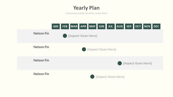The width and height of the screenshot is (173, 97).
Task: Select the JAN month box
Action: point(56,26)
